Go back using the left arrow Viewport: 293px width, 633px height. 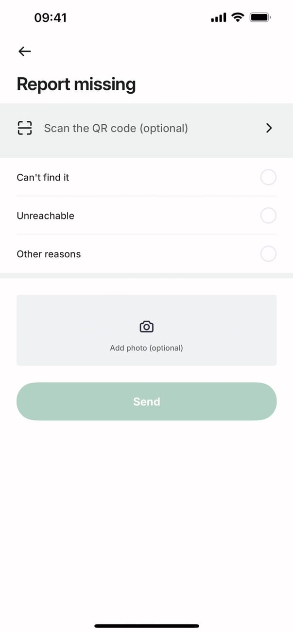click(x=24, y=51)
